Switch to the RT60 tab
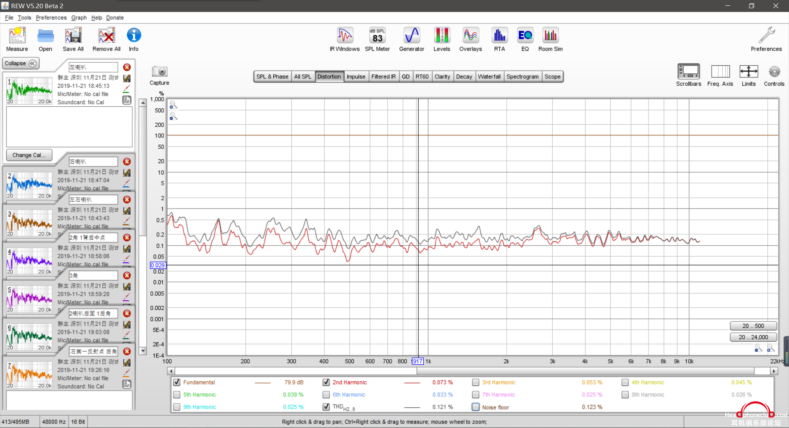 point(422,76)
